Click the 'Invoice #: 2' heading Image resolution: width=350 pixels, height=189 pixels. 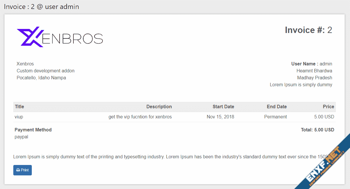coord(308,30)
